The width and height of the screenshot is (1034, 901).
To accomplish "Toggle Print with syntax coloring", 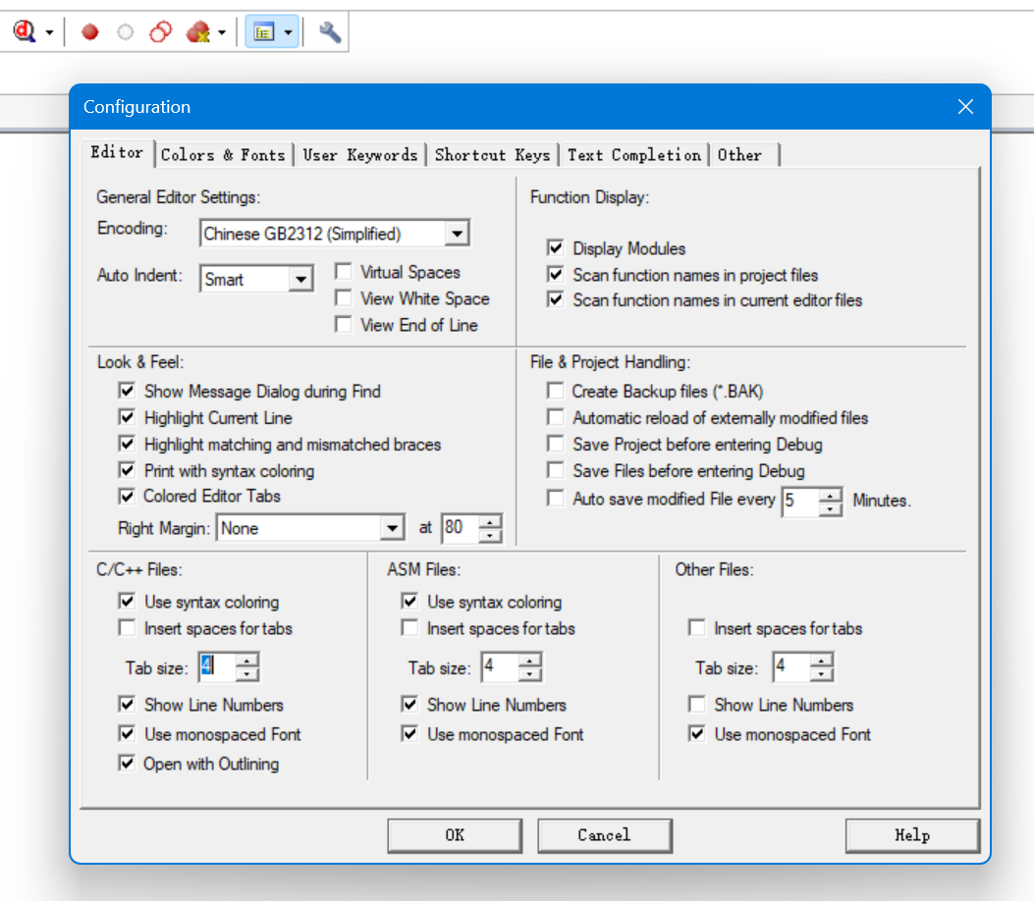I will 127,470.
